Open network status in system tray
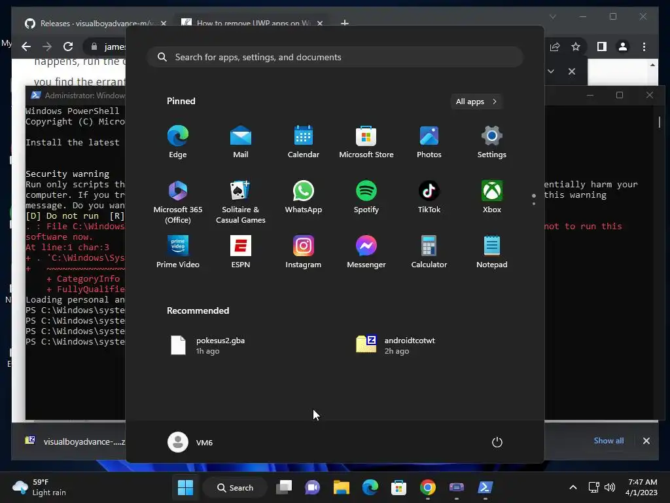This screenshot has height=503, width=670. pos(594,487)
